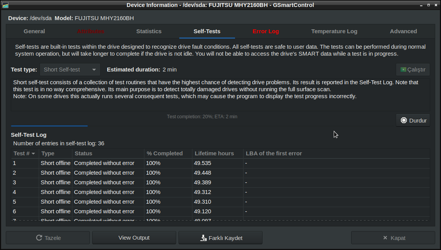Screen dimensions: 441x250
Task: Switch to the Advanced tab
Action: (x=403, y=31)
